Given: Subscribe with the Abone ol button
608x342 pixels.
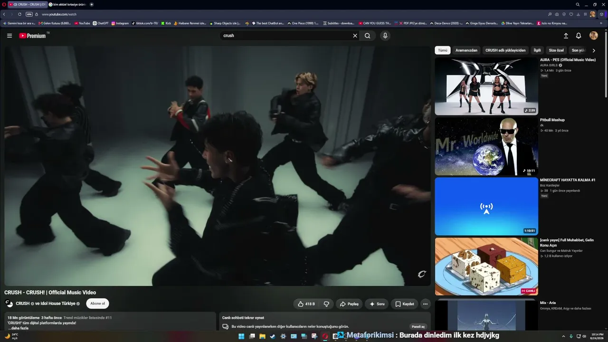Looking at the screenshot, I should [97, 304].
